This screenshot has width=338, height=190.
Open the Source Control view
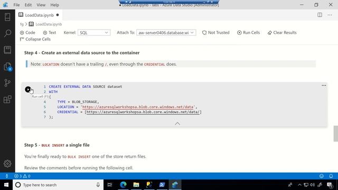coord(7,83)
